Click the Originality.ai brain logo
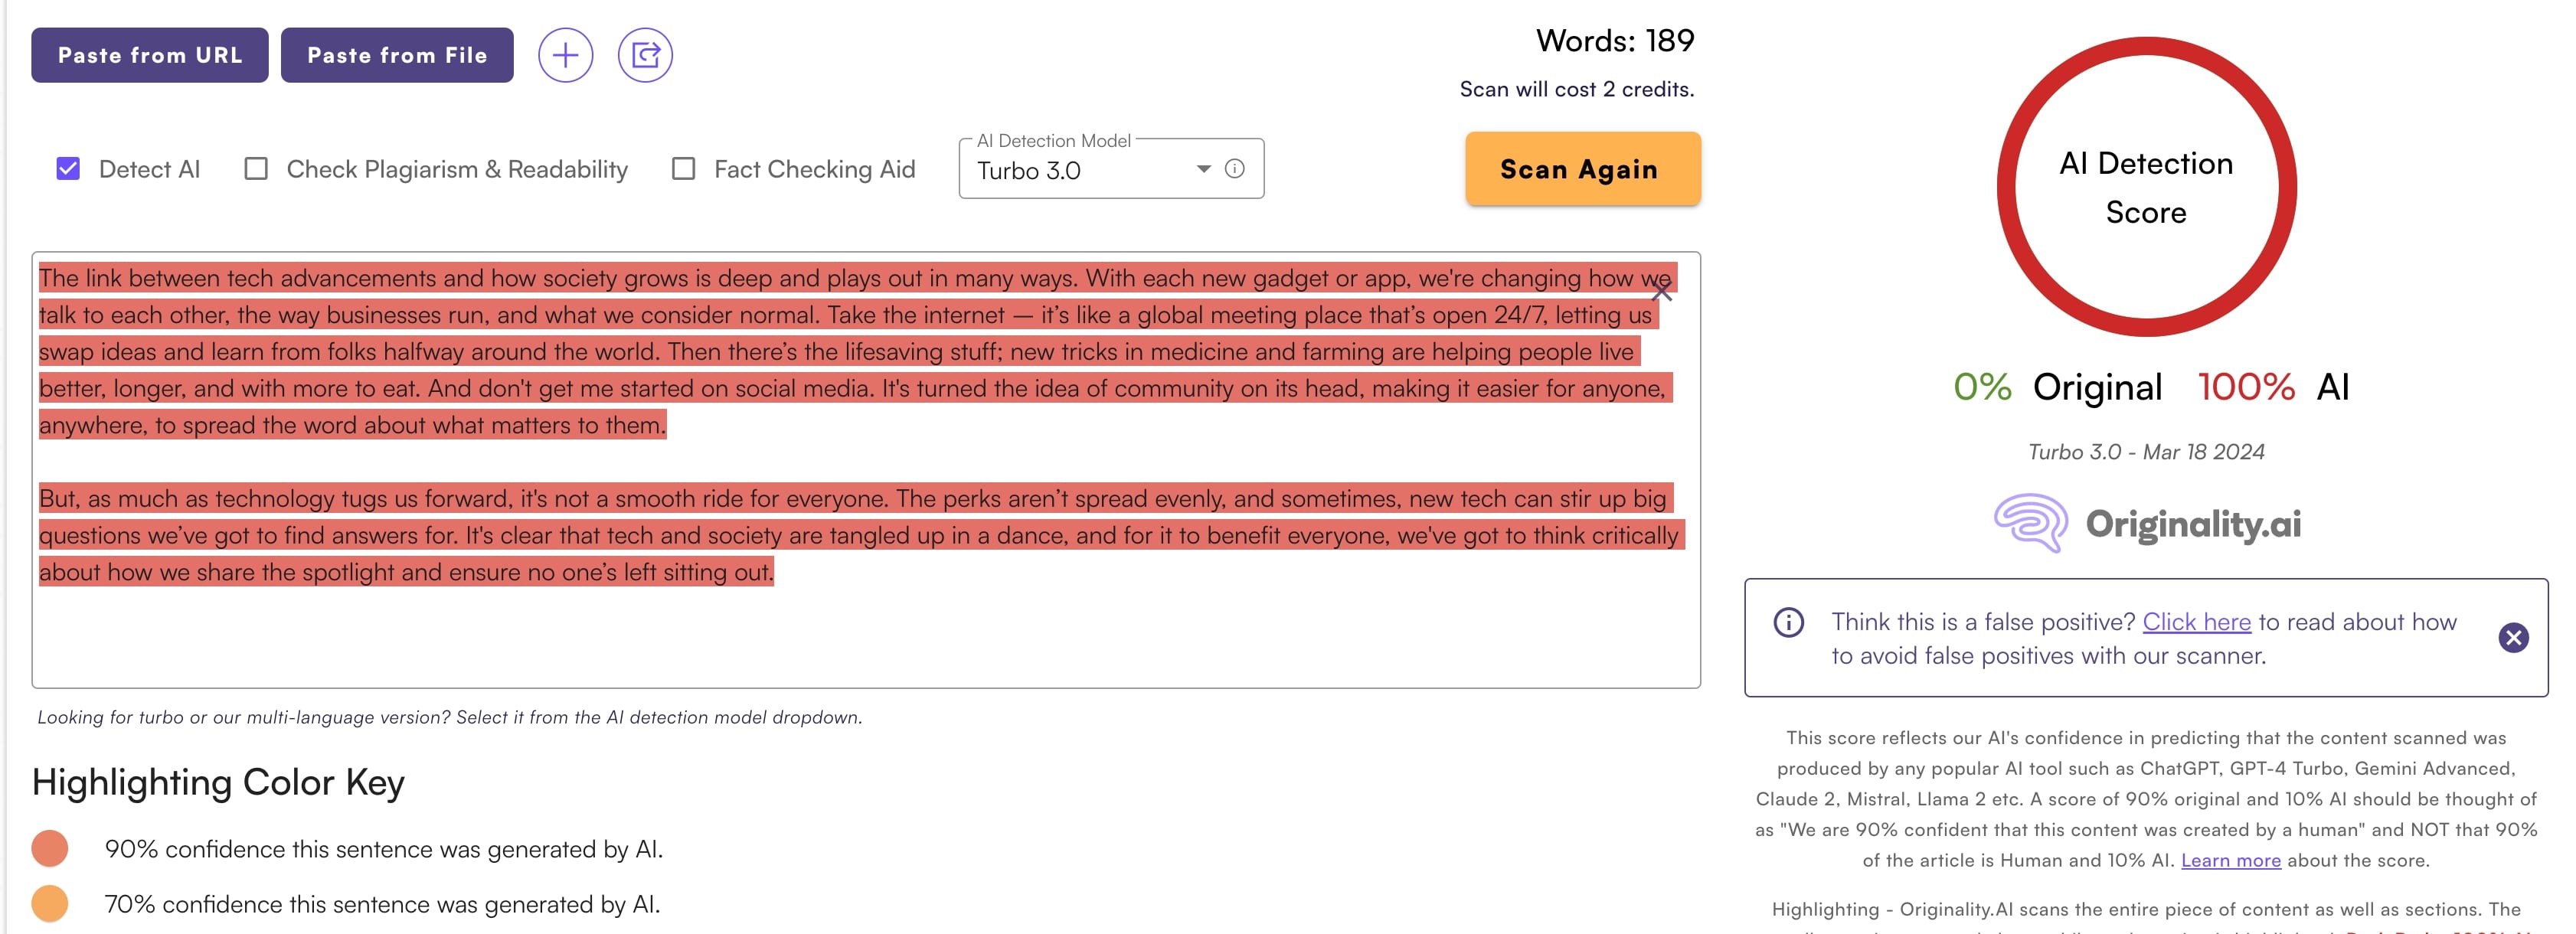 click(x=2030, y=523)
